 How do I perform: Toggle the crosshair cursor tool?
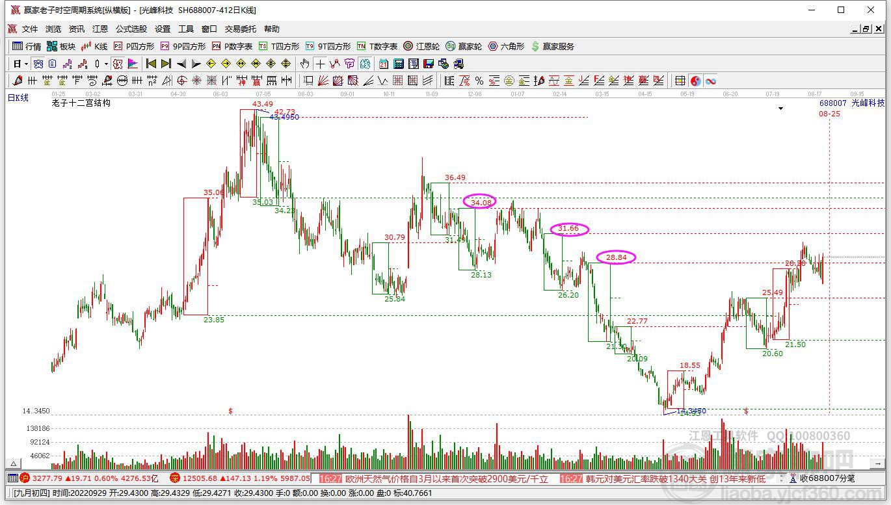[x=320, y=64]
